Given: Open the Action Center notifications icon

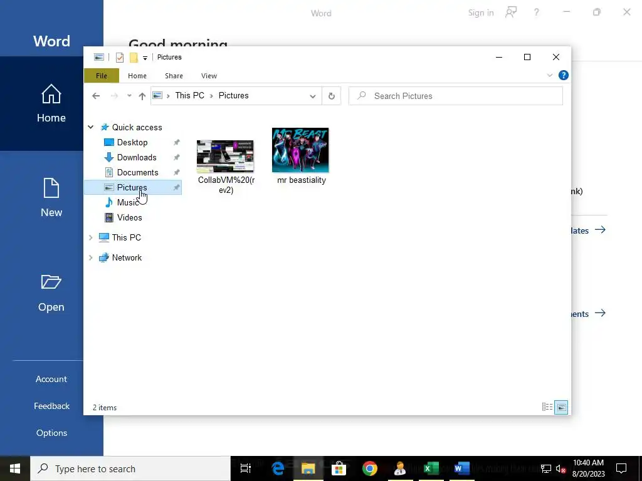Looking at the screenshot, I should pyautogui.click(x=621, y=468).
